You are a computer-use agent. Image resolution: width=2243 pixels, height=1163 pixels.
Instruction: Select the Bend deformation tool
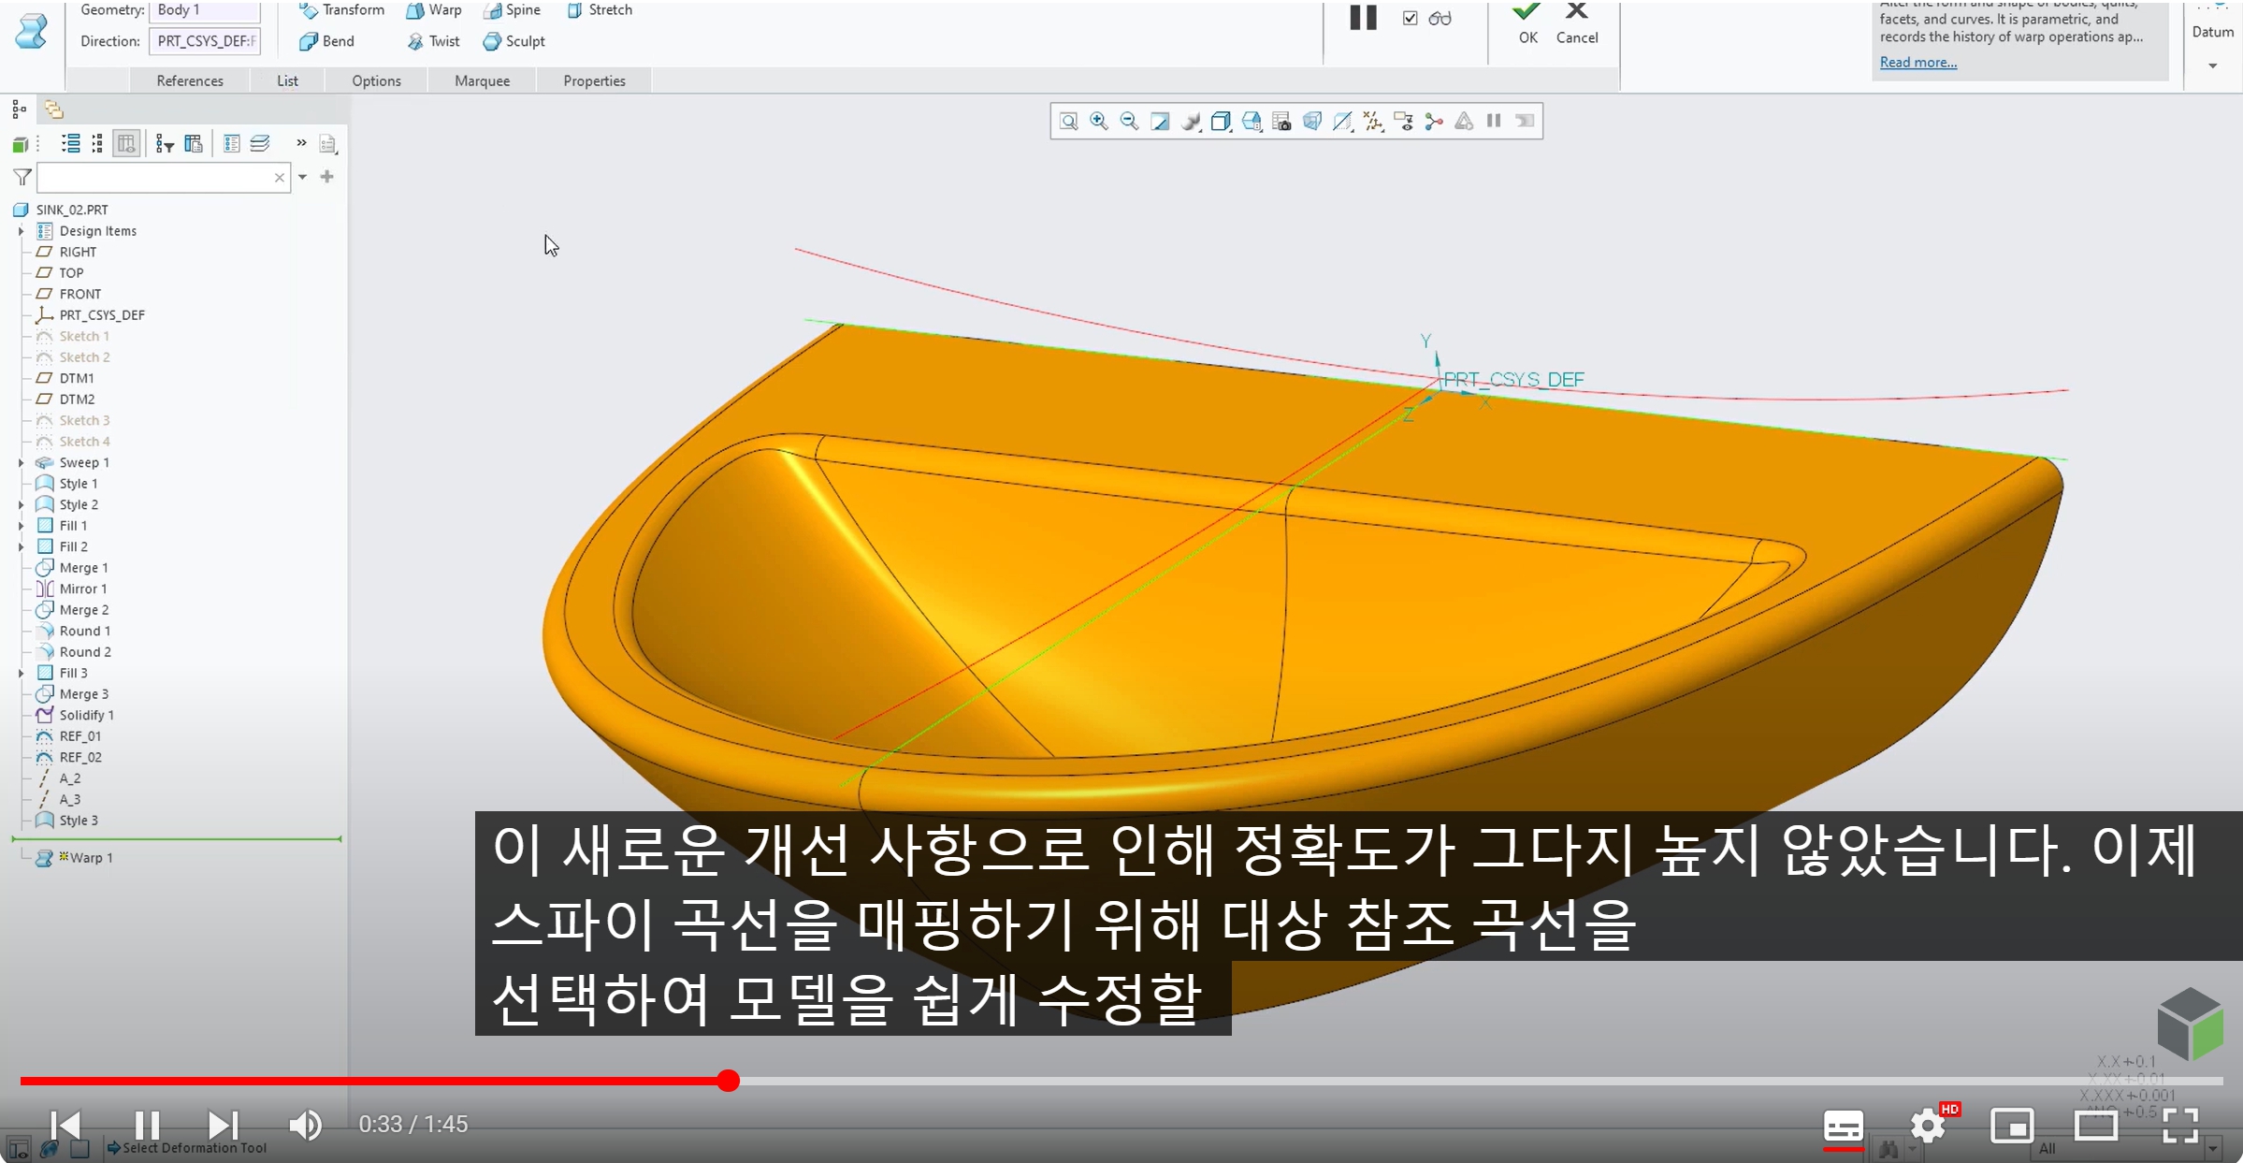point(326,41)
